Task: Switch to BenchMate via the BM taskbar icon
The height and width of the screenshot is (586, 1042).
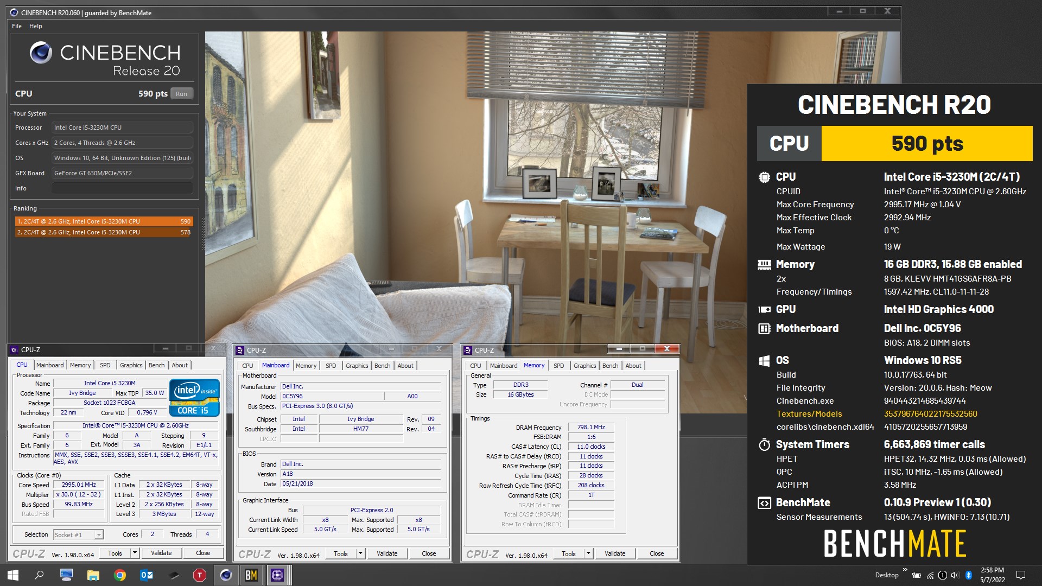Action: click(251, 575)
